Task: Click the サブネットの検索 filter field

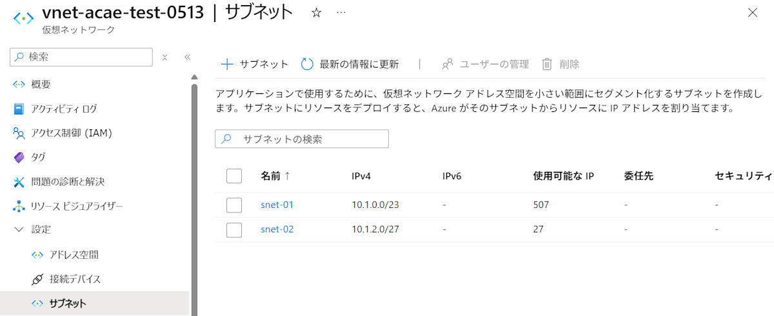Action: (302, 139)
